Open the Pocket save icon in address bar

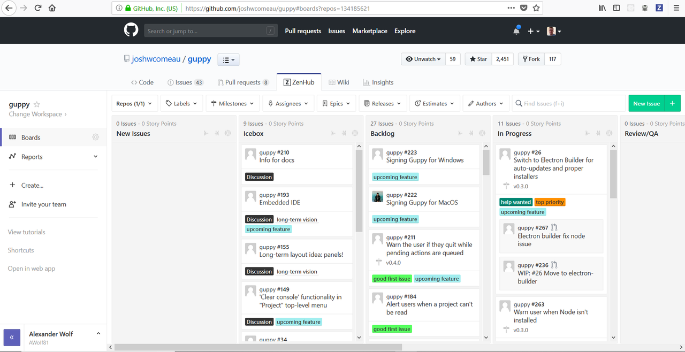pyautogui.click(x=524, y=8)
